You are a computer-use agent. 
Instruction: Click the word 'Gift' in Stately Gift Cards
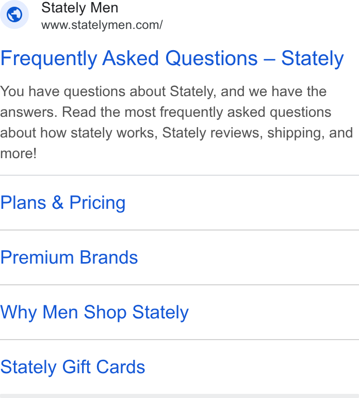pos(76,367)
